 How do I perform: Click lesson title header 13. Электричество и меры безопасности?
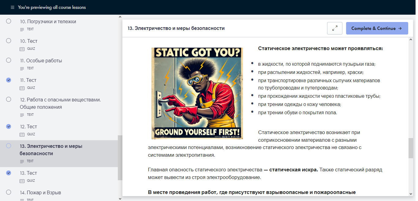tap(176, 28)
